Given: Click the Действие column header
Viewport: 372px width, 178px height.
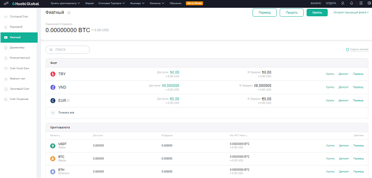Looking at the screenshot, I should coord(359,135).
